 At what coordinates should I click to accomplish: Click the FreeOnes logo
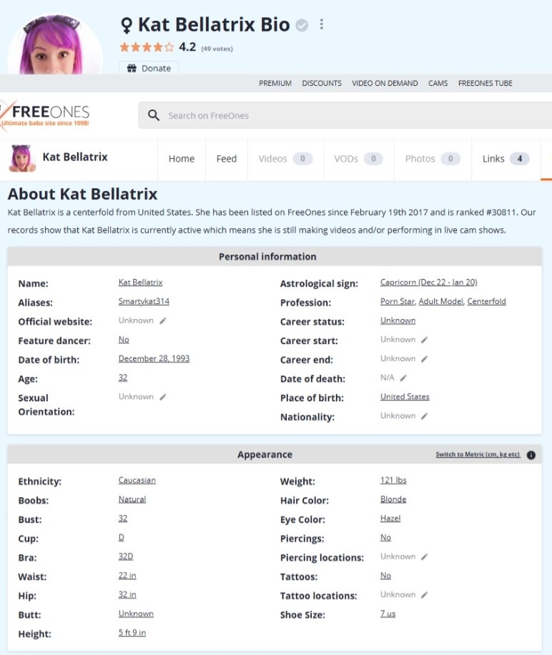pos(46,114)
